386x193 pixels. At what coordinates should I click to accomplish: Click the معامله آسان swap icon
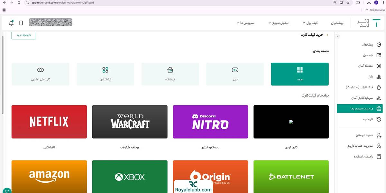[x=379, y=66]
